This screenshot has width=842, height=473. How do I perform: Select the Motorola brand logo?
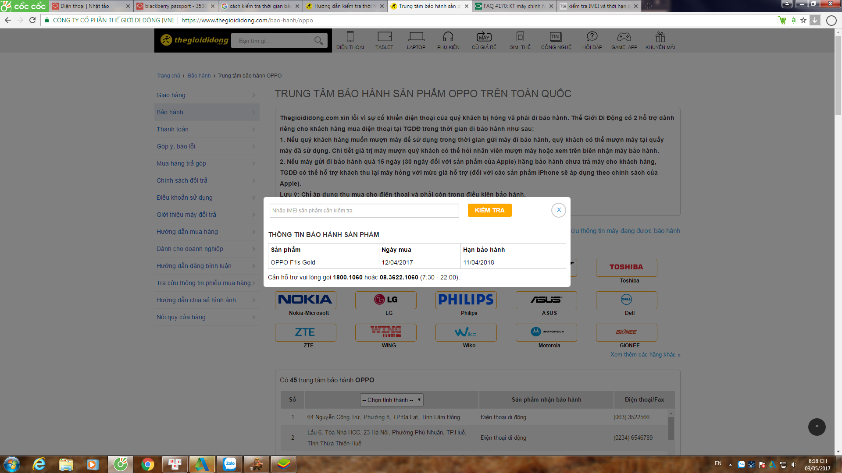(x=546, y=332)
